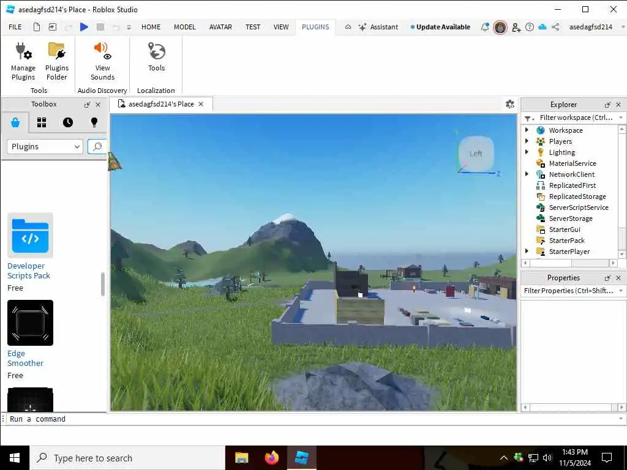Click the Filter Properties field
Image resolution: width=627 pixels, height=470 pixels.
point(569,291)
